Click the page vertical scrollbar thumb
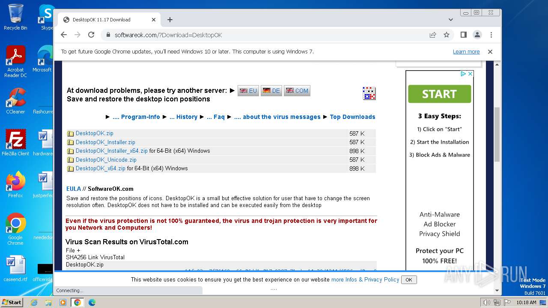The width and height of the screenshot is (548, 308). coord(497,135)
